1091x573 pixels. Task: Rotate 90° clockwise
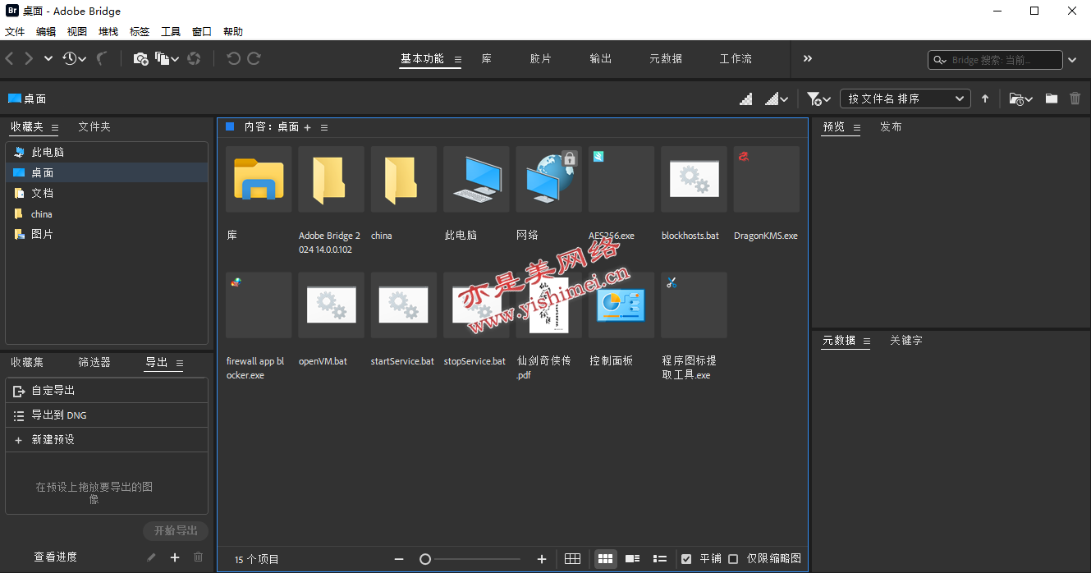tap(254, 58)
